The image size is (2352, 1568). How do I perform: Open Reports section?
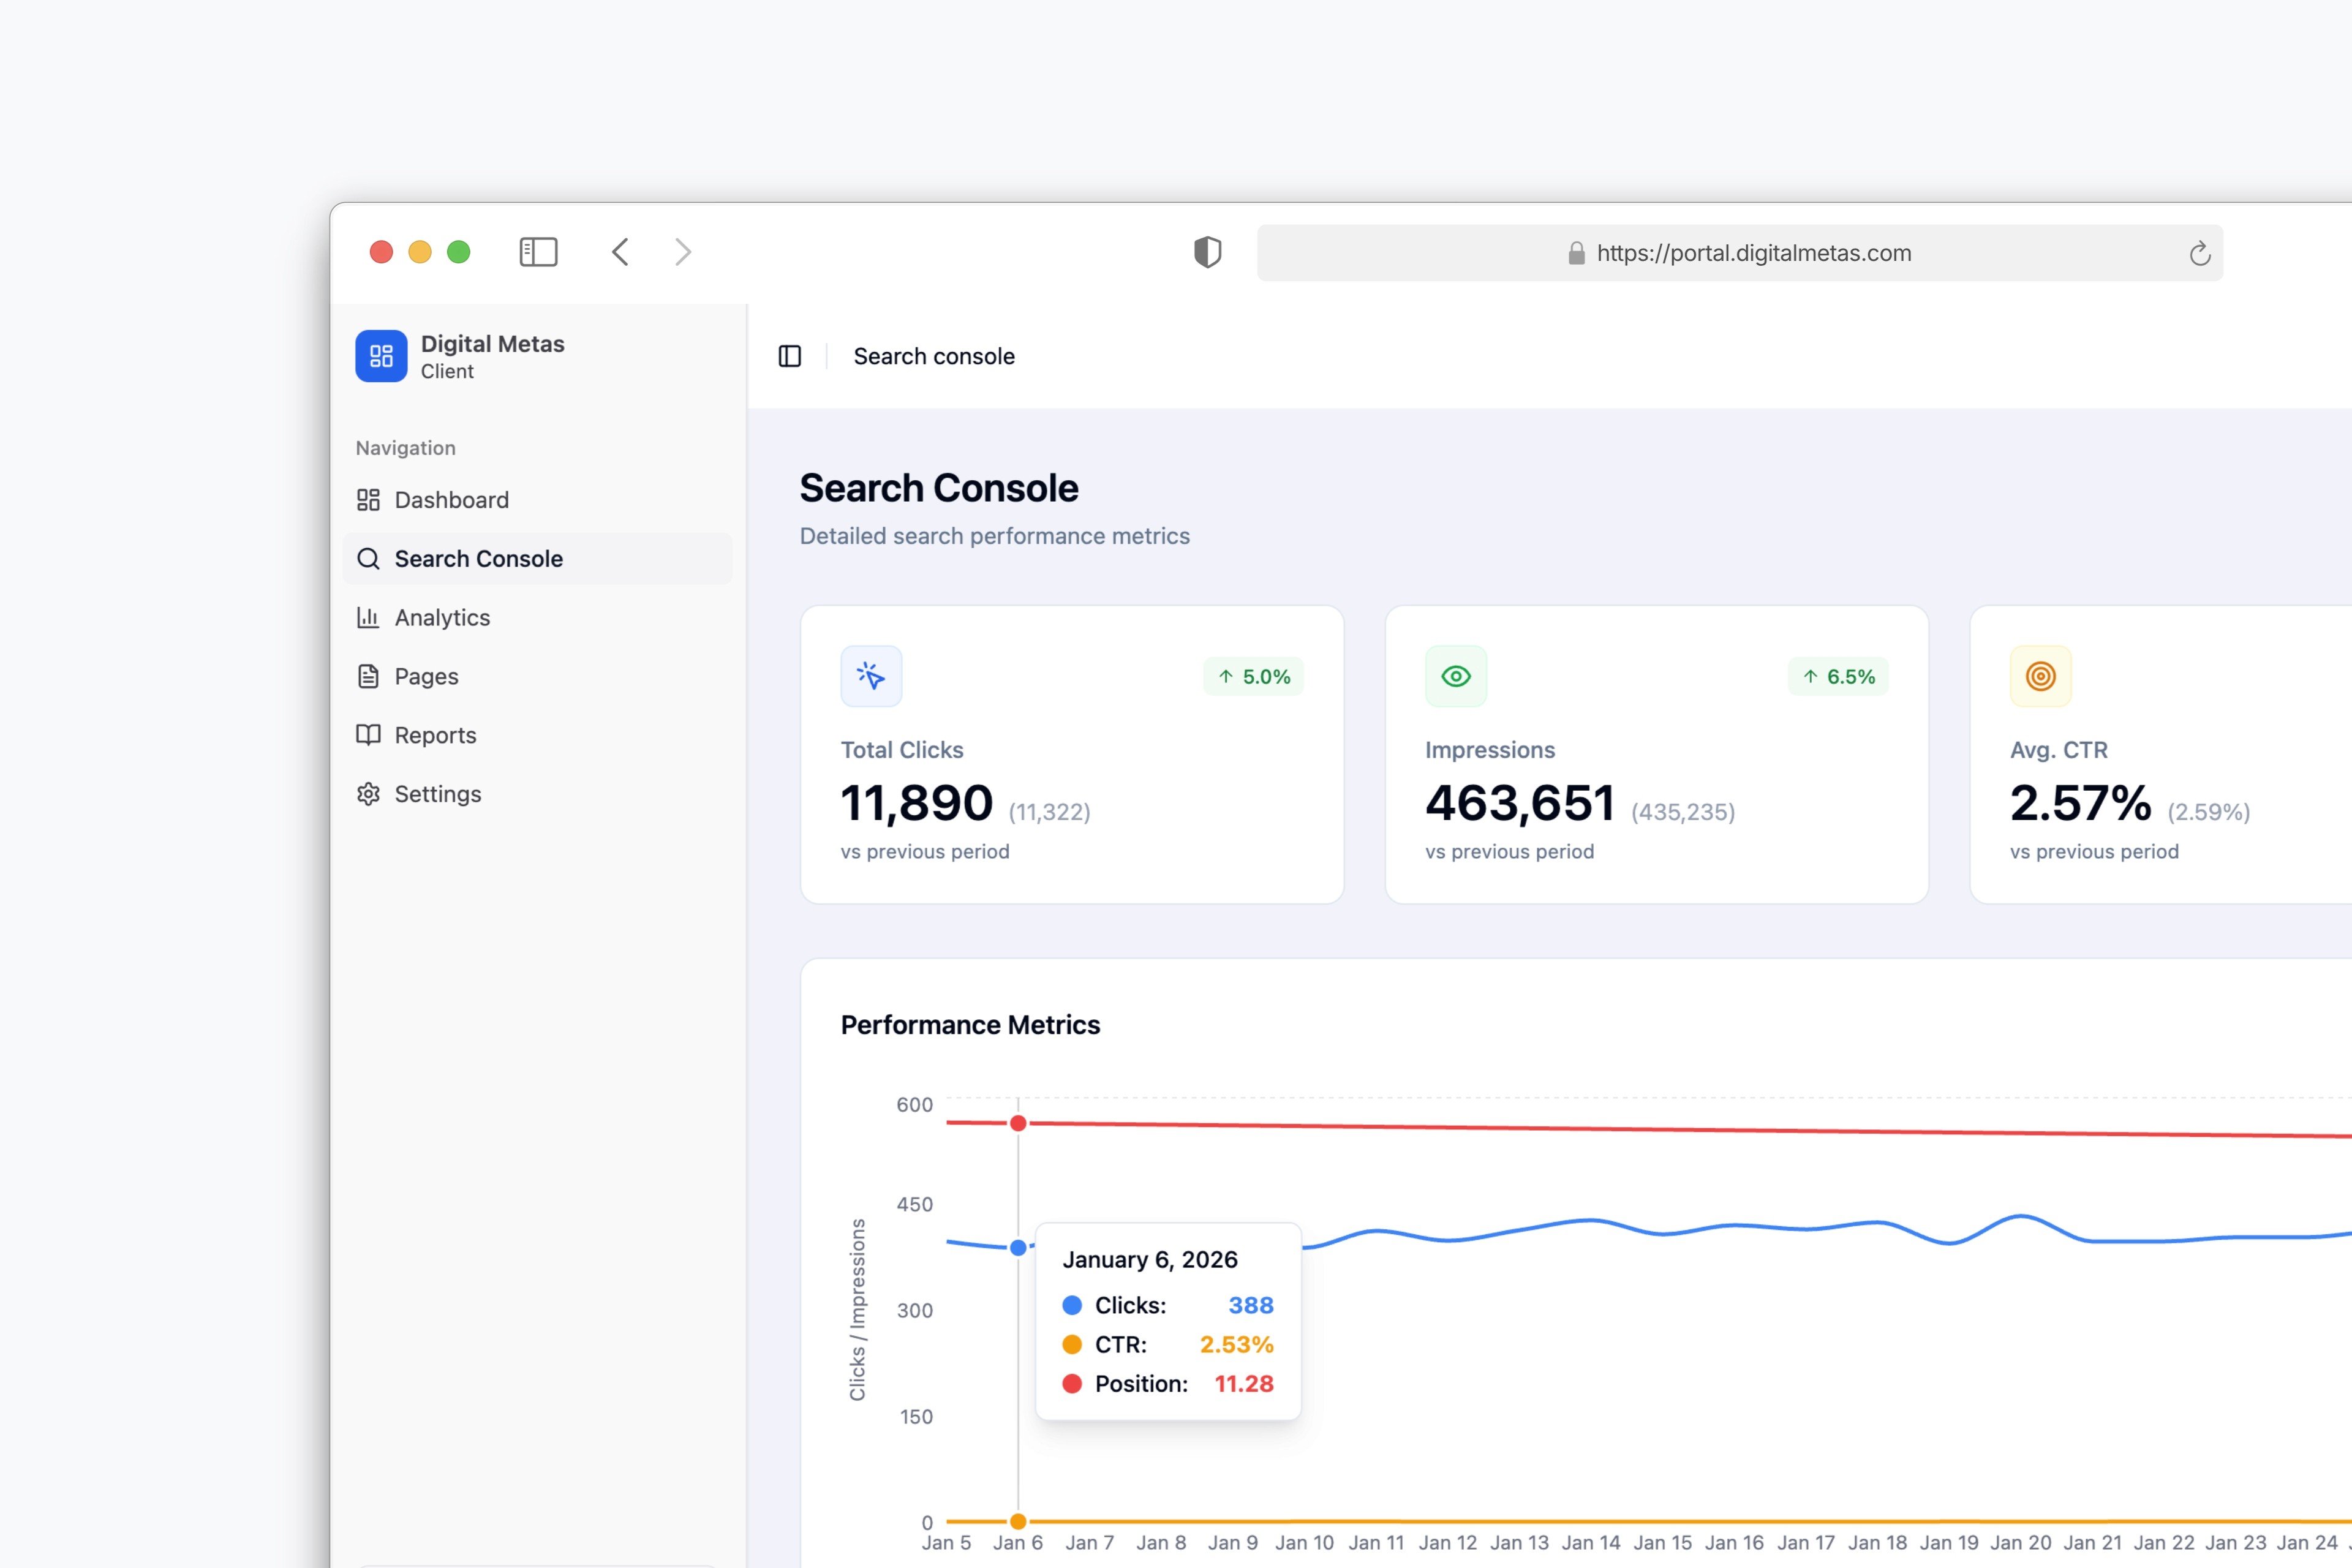(435, 735)
